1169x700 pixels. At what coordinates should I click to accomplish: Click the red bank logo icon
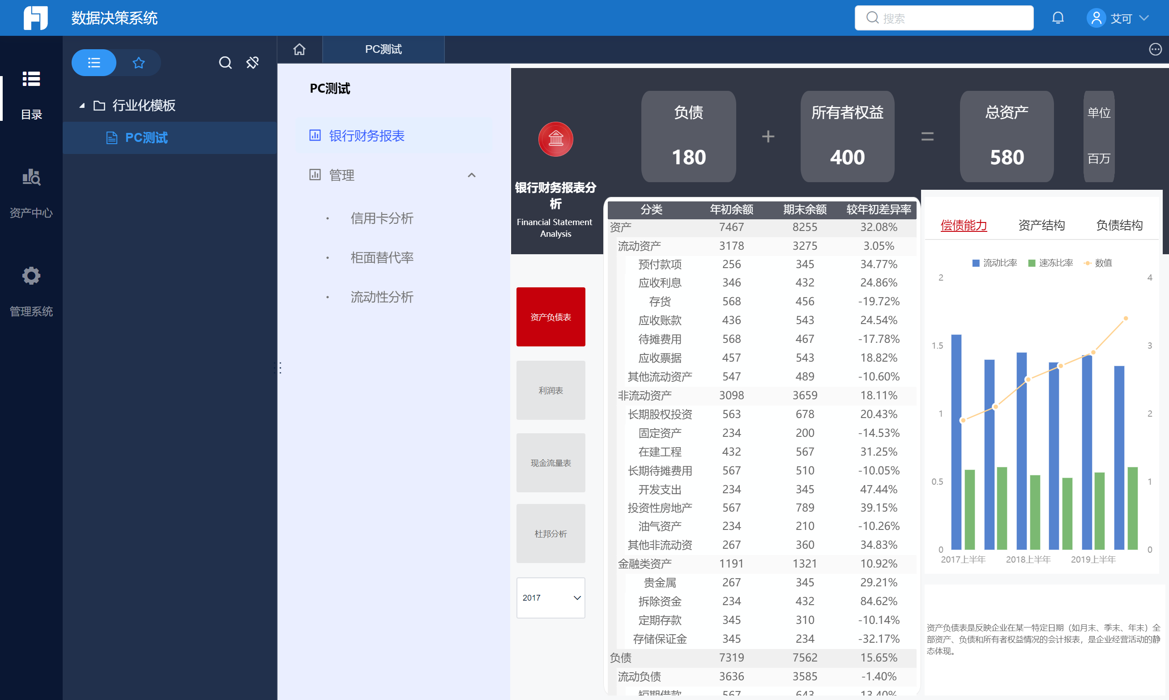tap(555, 139)
